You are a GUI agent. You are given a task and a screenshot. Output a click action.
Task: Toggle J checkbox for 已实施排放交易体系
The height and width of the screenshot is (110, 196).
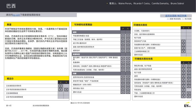click(x=60, y=86)
